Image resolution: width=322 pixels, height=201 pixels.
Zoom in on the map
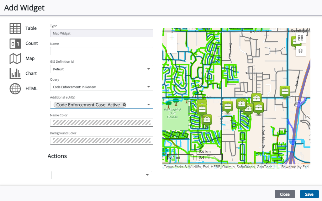(172, 38)
